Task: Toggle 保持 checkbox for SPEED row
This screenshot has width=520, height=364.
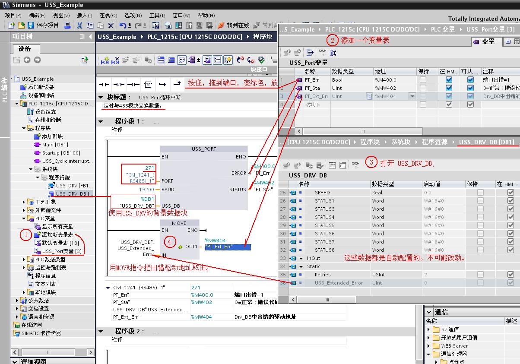Action: tap(480, 193)
